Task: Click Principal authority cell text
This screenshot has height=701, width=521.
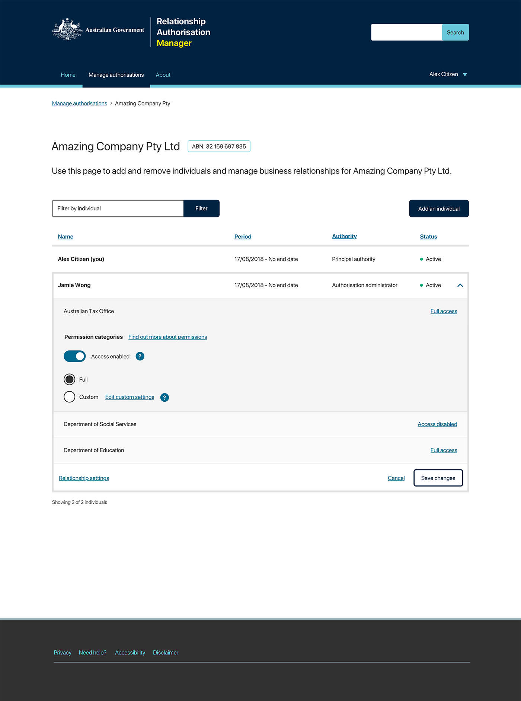Action: (x=354, y=259)
